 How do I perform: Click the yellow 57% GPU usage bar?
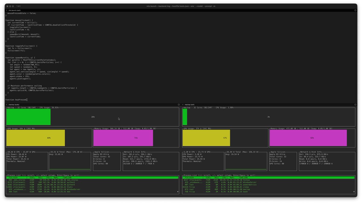click(206, 138)
